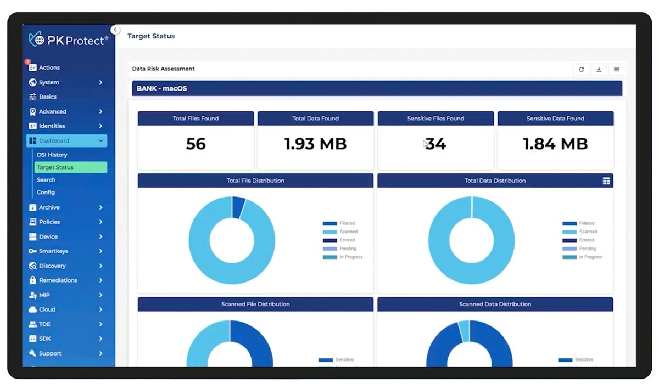The height and width of the screenshot is (389, 659).
Task: Click the Identities icon
Action: [x=32, y=126]
